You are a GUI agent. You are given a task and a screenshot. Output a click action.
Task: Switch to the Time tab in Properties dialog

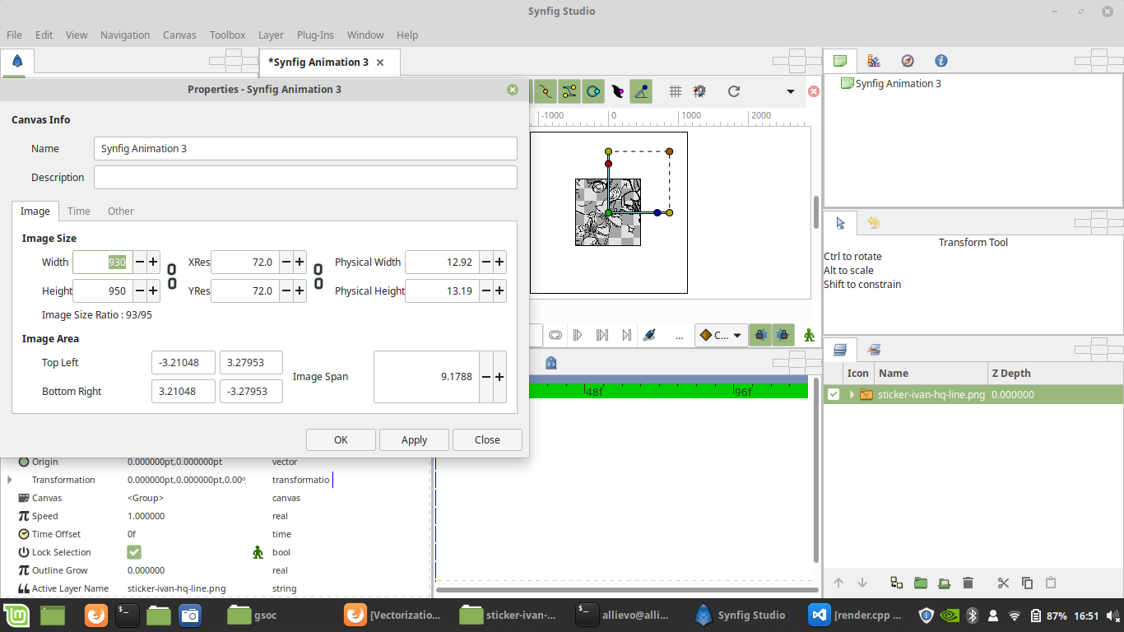click(79, 211)
